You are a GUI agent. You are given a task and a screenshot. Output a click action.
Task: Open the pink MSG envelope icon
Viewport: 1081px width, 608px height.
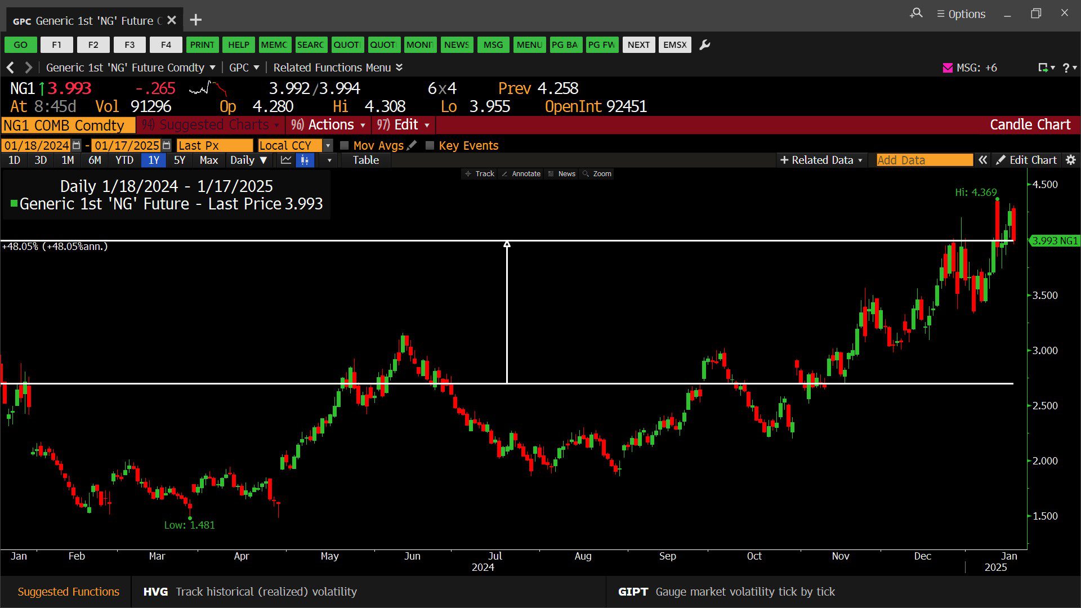click(x=948, y=68)
